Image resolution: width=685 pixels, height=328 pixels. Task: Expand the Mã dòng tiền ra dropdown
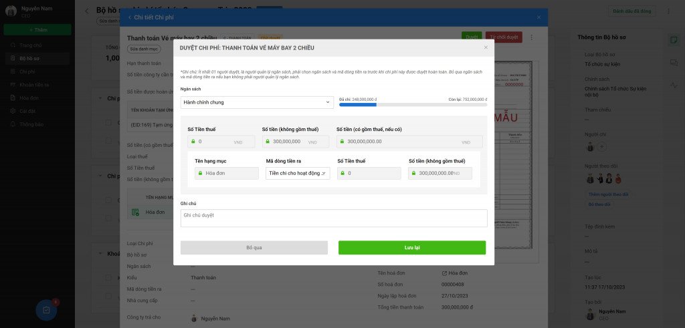[x=298, y=174]
